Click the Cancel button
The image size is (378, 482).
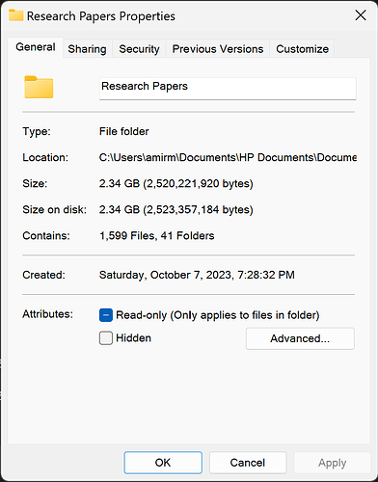[x=248, y=463]
